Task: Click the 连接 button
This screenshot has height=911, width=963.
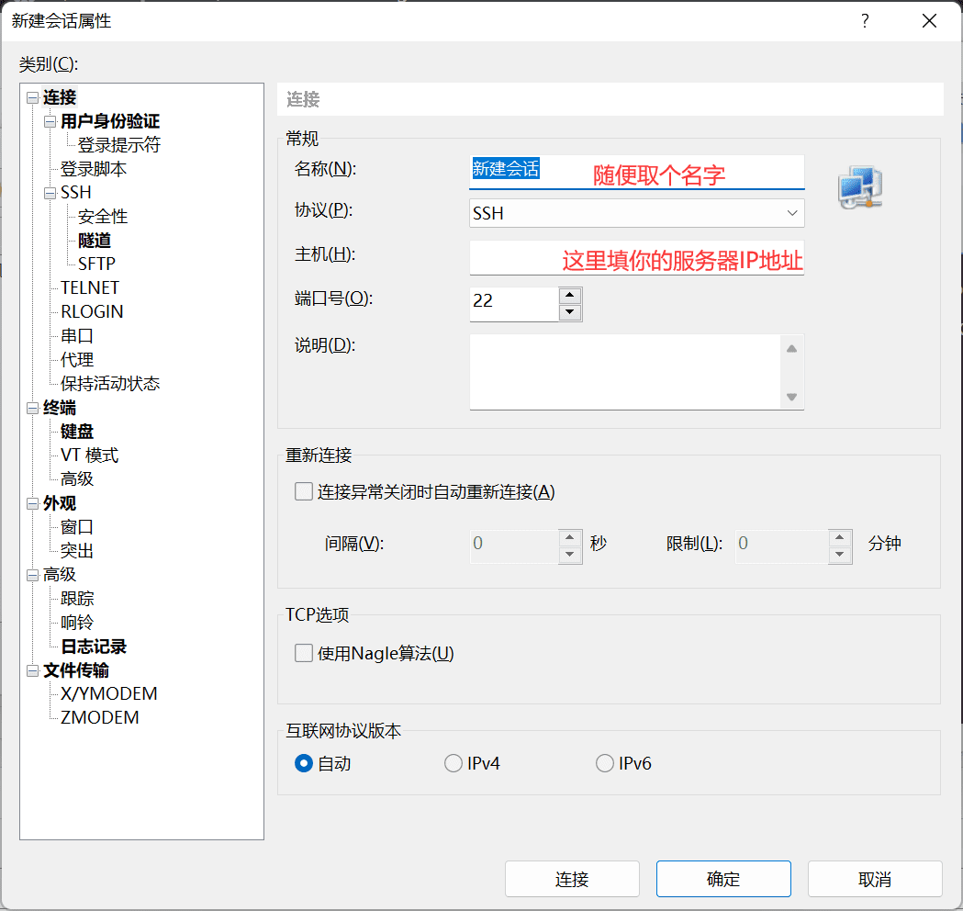Action: 572,879
